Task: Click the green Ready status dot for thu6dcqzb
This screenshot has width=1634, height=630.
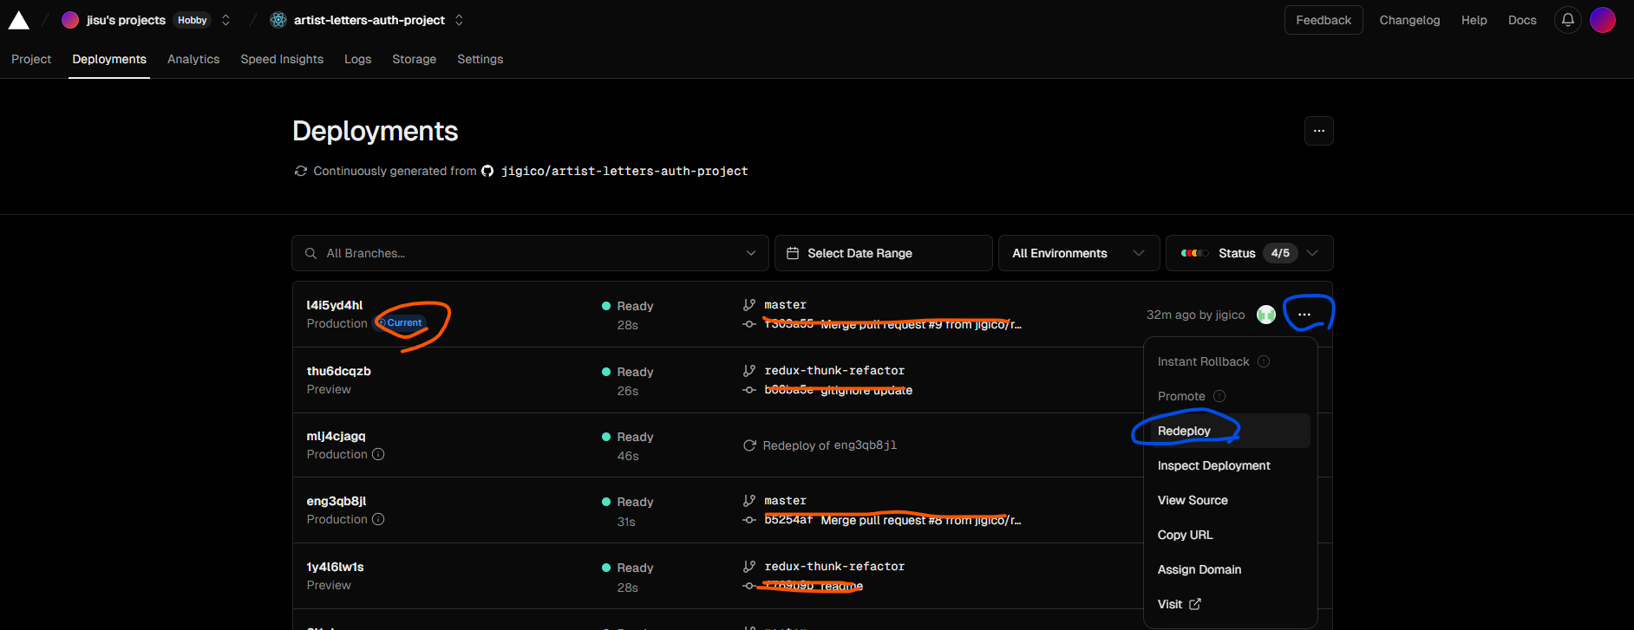Action: (x=605, y=372)
